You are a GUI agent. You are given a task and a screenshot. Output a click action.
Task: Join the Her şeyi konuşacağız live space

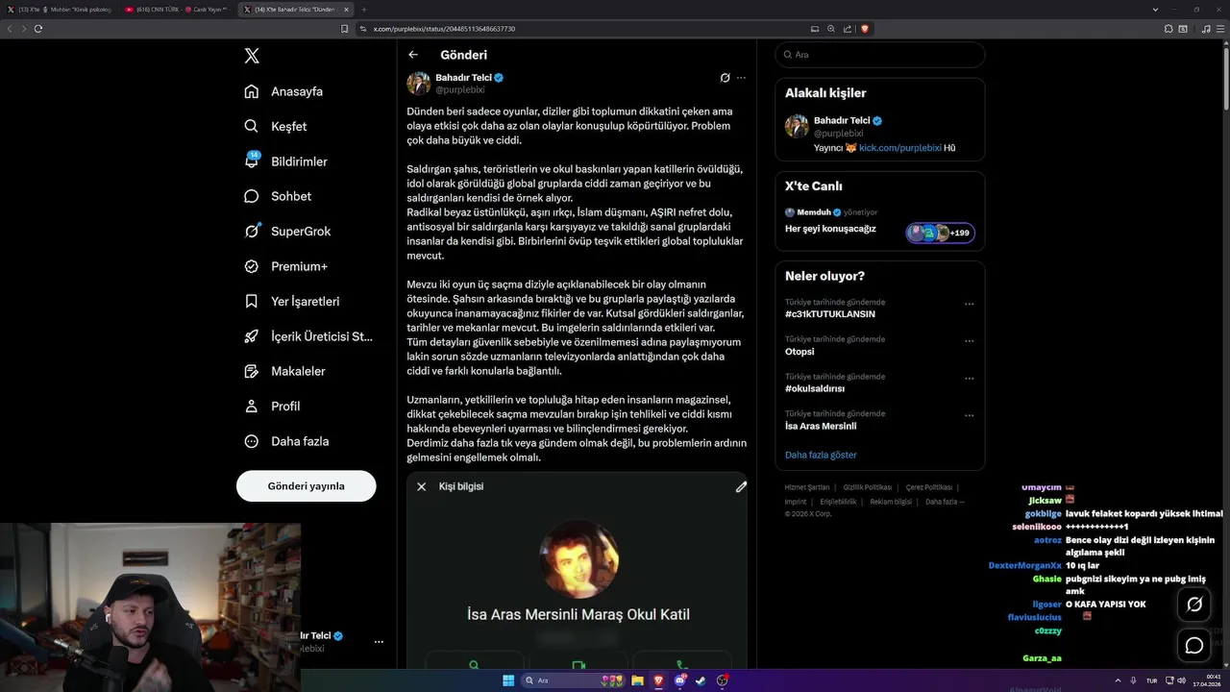830,229
